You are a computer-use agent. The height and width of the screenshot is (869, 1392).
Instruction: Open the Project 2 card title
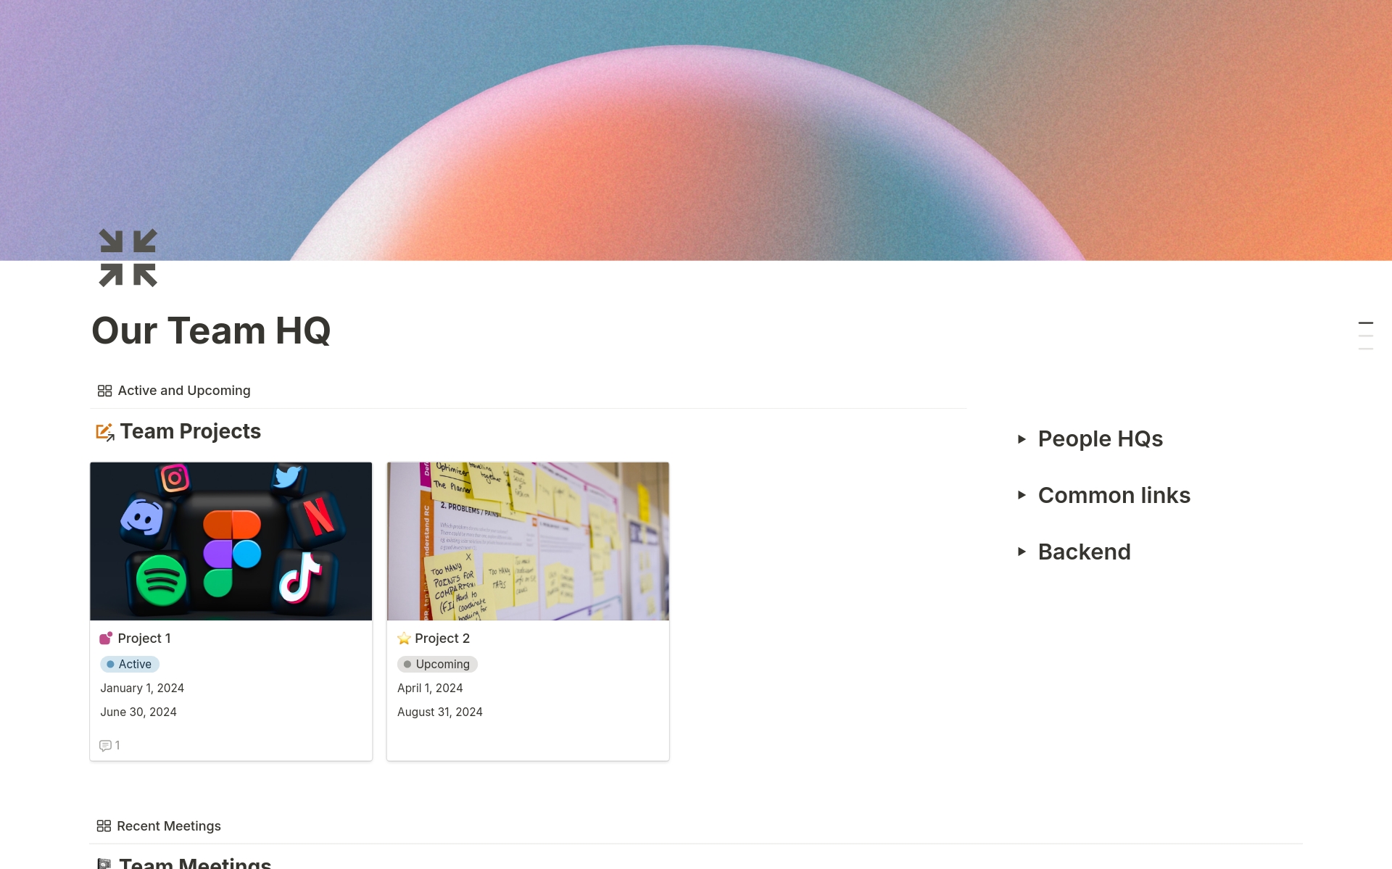[x=442, y=639]
